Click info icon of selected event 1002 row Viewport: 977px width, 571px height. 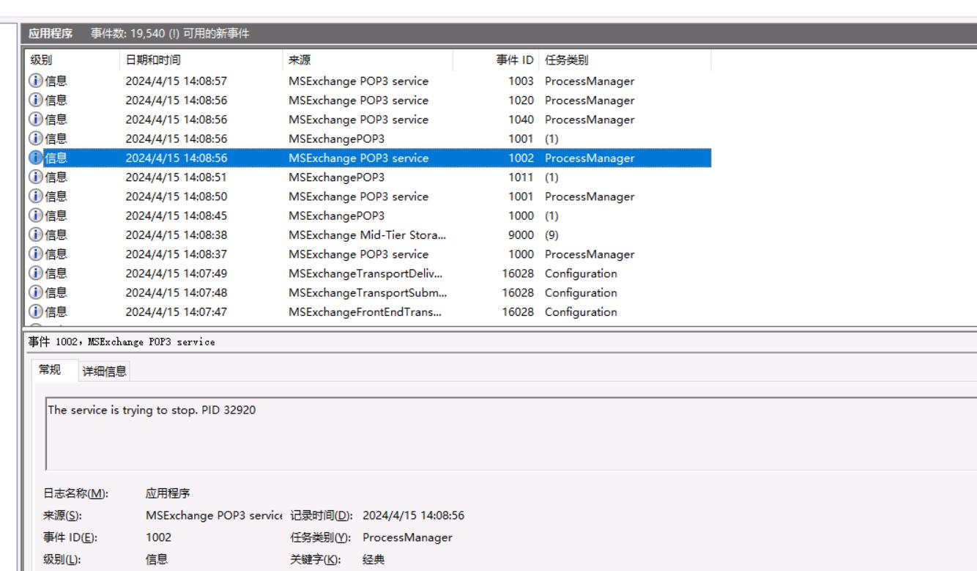click(x=35, y=158)
